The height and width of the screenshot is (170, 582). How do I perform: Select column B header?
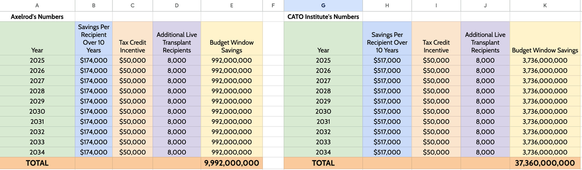coord(94,5)
